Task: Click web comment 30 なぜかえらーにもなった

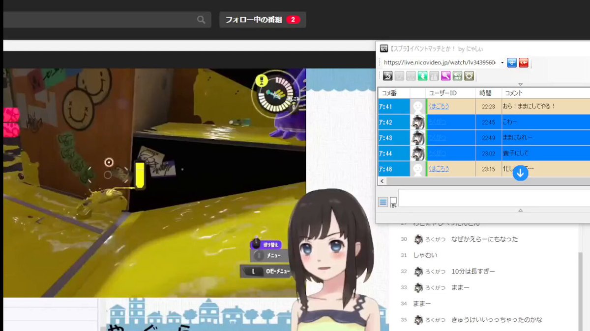Action: pos(484,239)
